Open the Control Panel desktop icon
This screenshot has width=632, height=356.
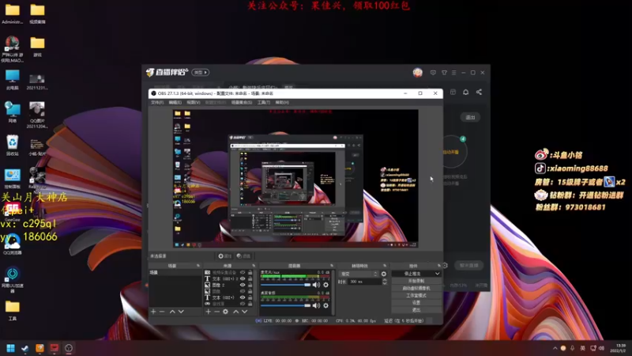pos(12,179)
